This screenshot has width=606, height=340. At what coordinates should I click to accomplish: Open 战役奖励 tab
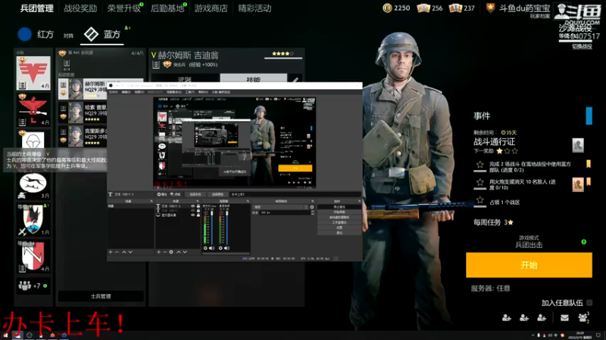click(80, 8)
